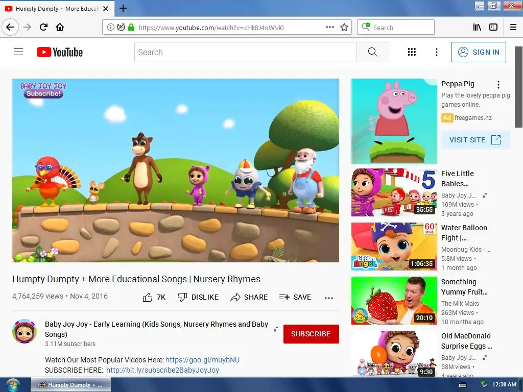This screenshot has width=523, height=392.
Task: Click the system tray shield icon
Action: (x=484, y=384)
